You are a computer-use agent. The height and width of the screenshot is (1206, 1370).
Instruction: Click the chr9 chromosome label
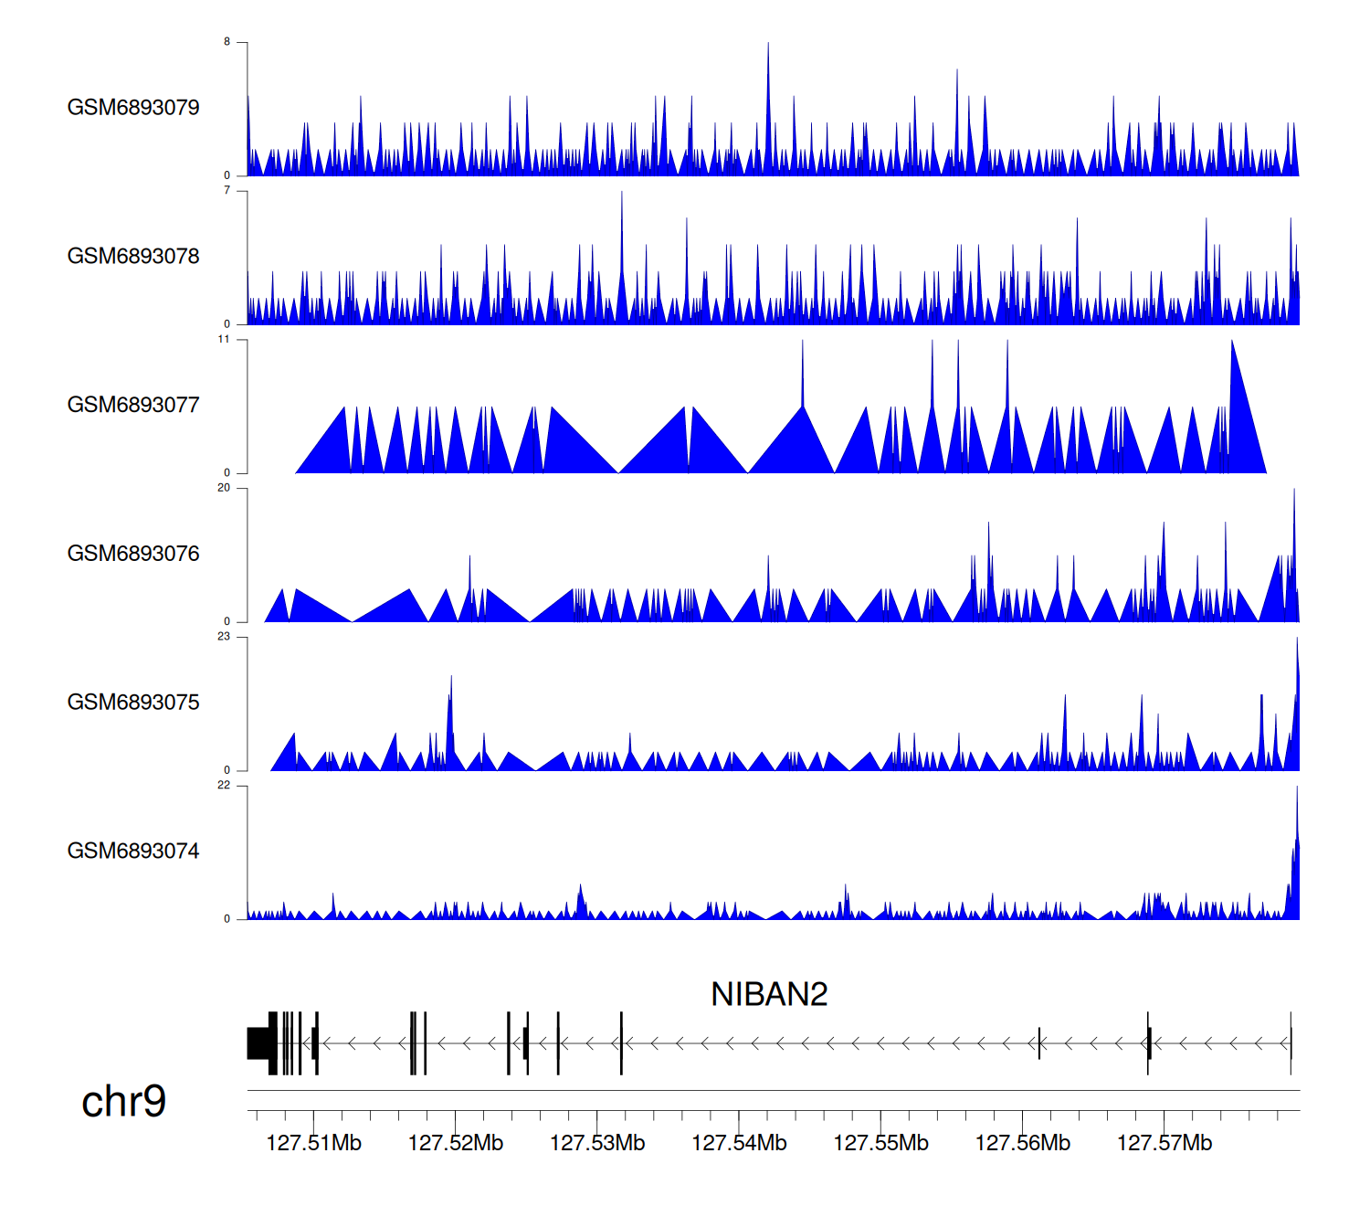(x=123, y=1101)
